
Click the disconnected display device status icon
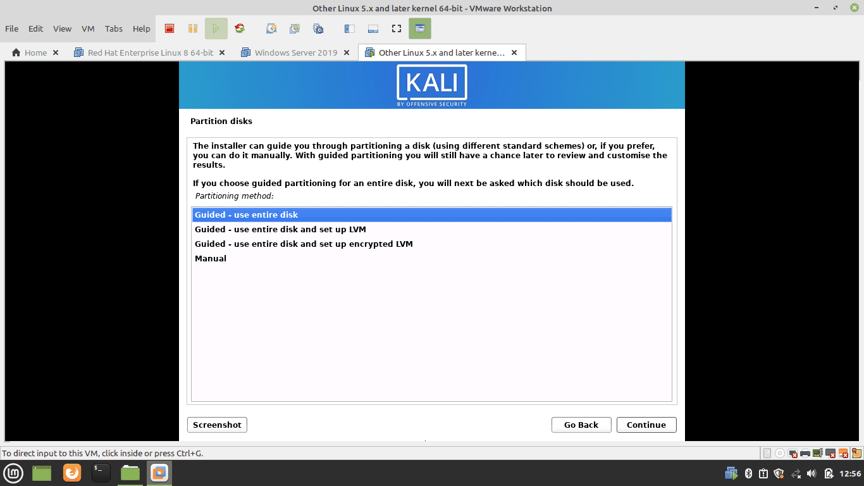(x=793, y=454)
